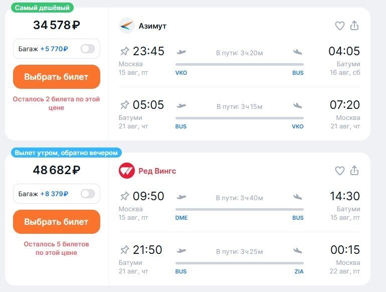Favorite the Ред Вингс ticket heart
This screenshot has width=386, height=292.
pyautogui.click(x=340, y=171)
